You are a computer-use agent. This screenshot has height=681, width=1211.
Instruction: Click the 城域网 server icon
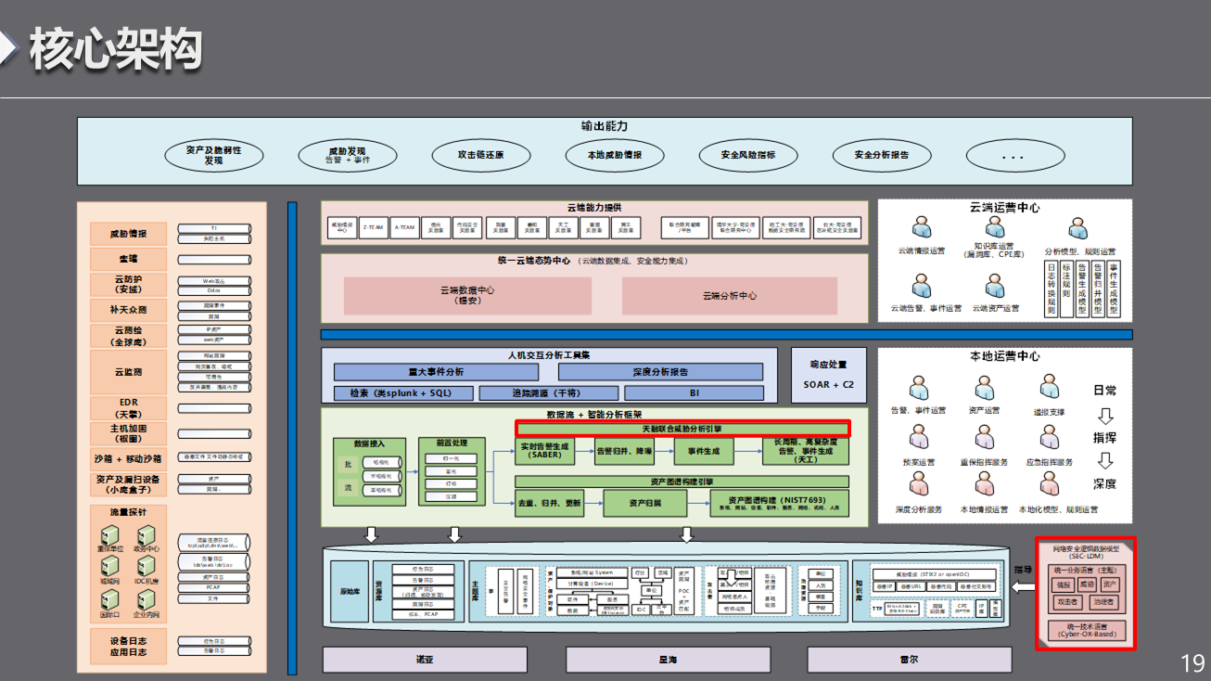(x=110, y=567)
